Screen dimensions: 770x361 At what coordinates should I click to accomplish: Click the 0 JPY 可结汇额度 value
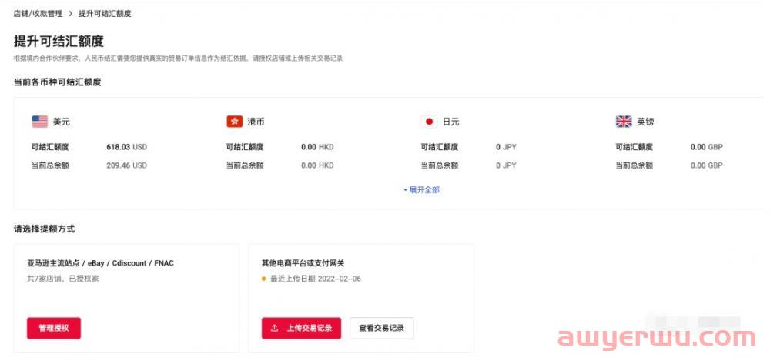tap(507, 147)
